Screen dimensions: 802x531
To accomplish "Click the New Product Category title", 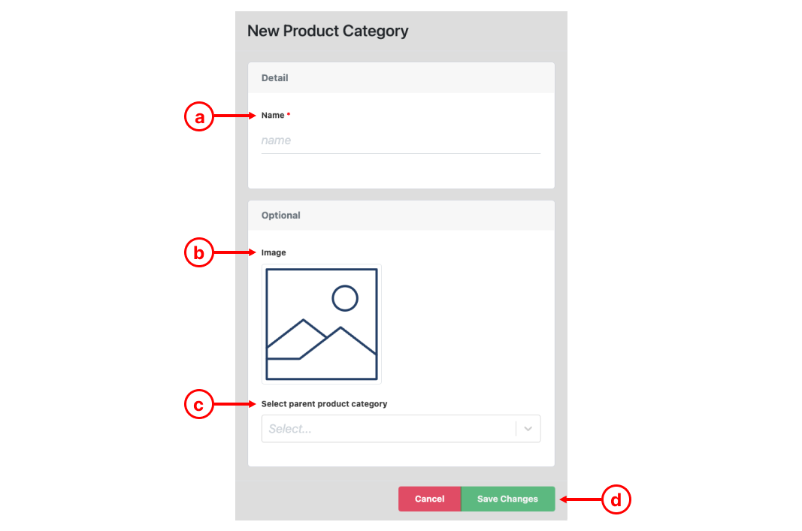I will [x=328, y=31].
